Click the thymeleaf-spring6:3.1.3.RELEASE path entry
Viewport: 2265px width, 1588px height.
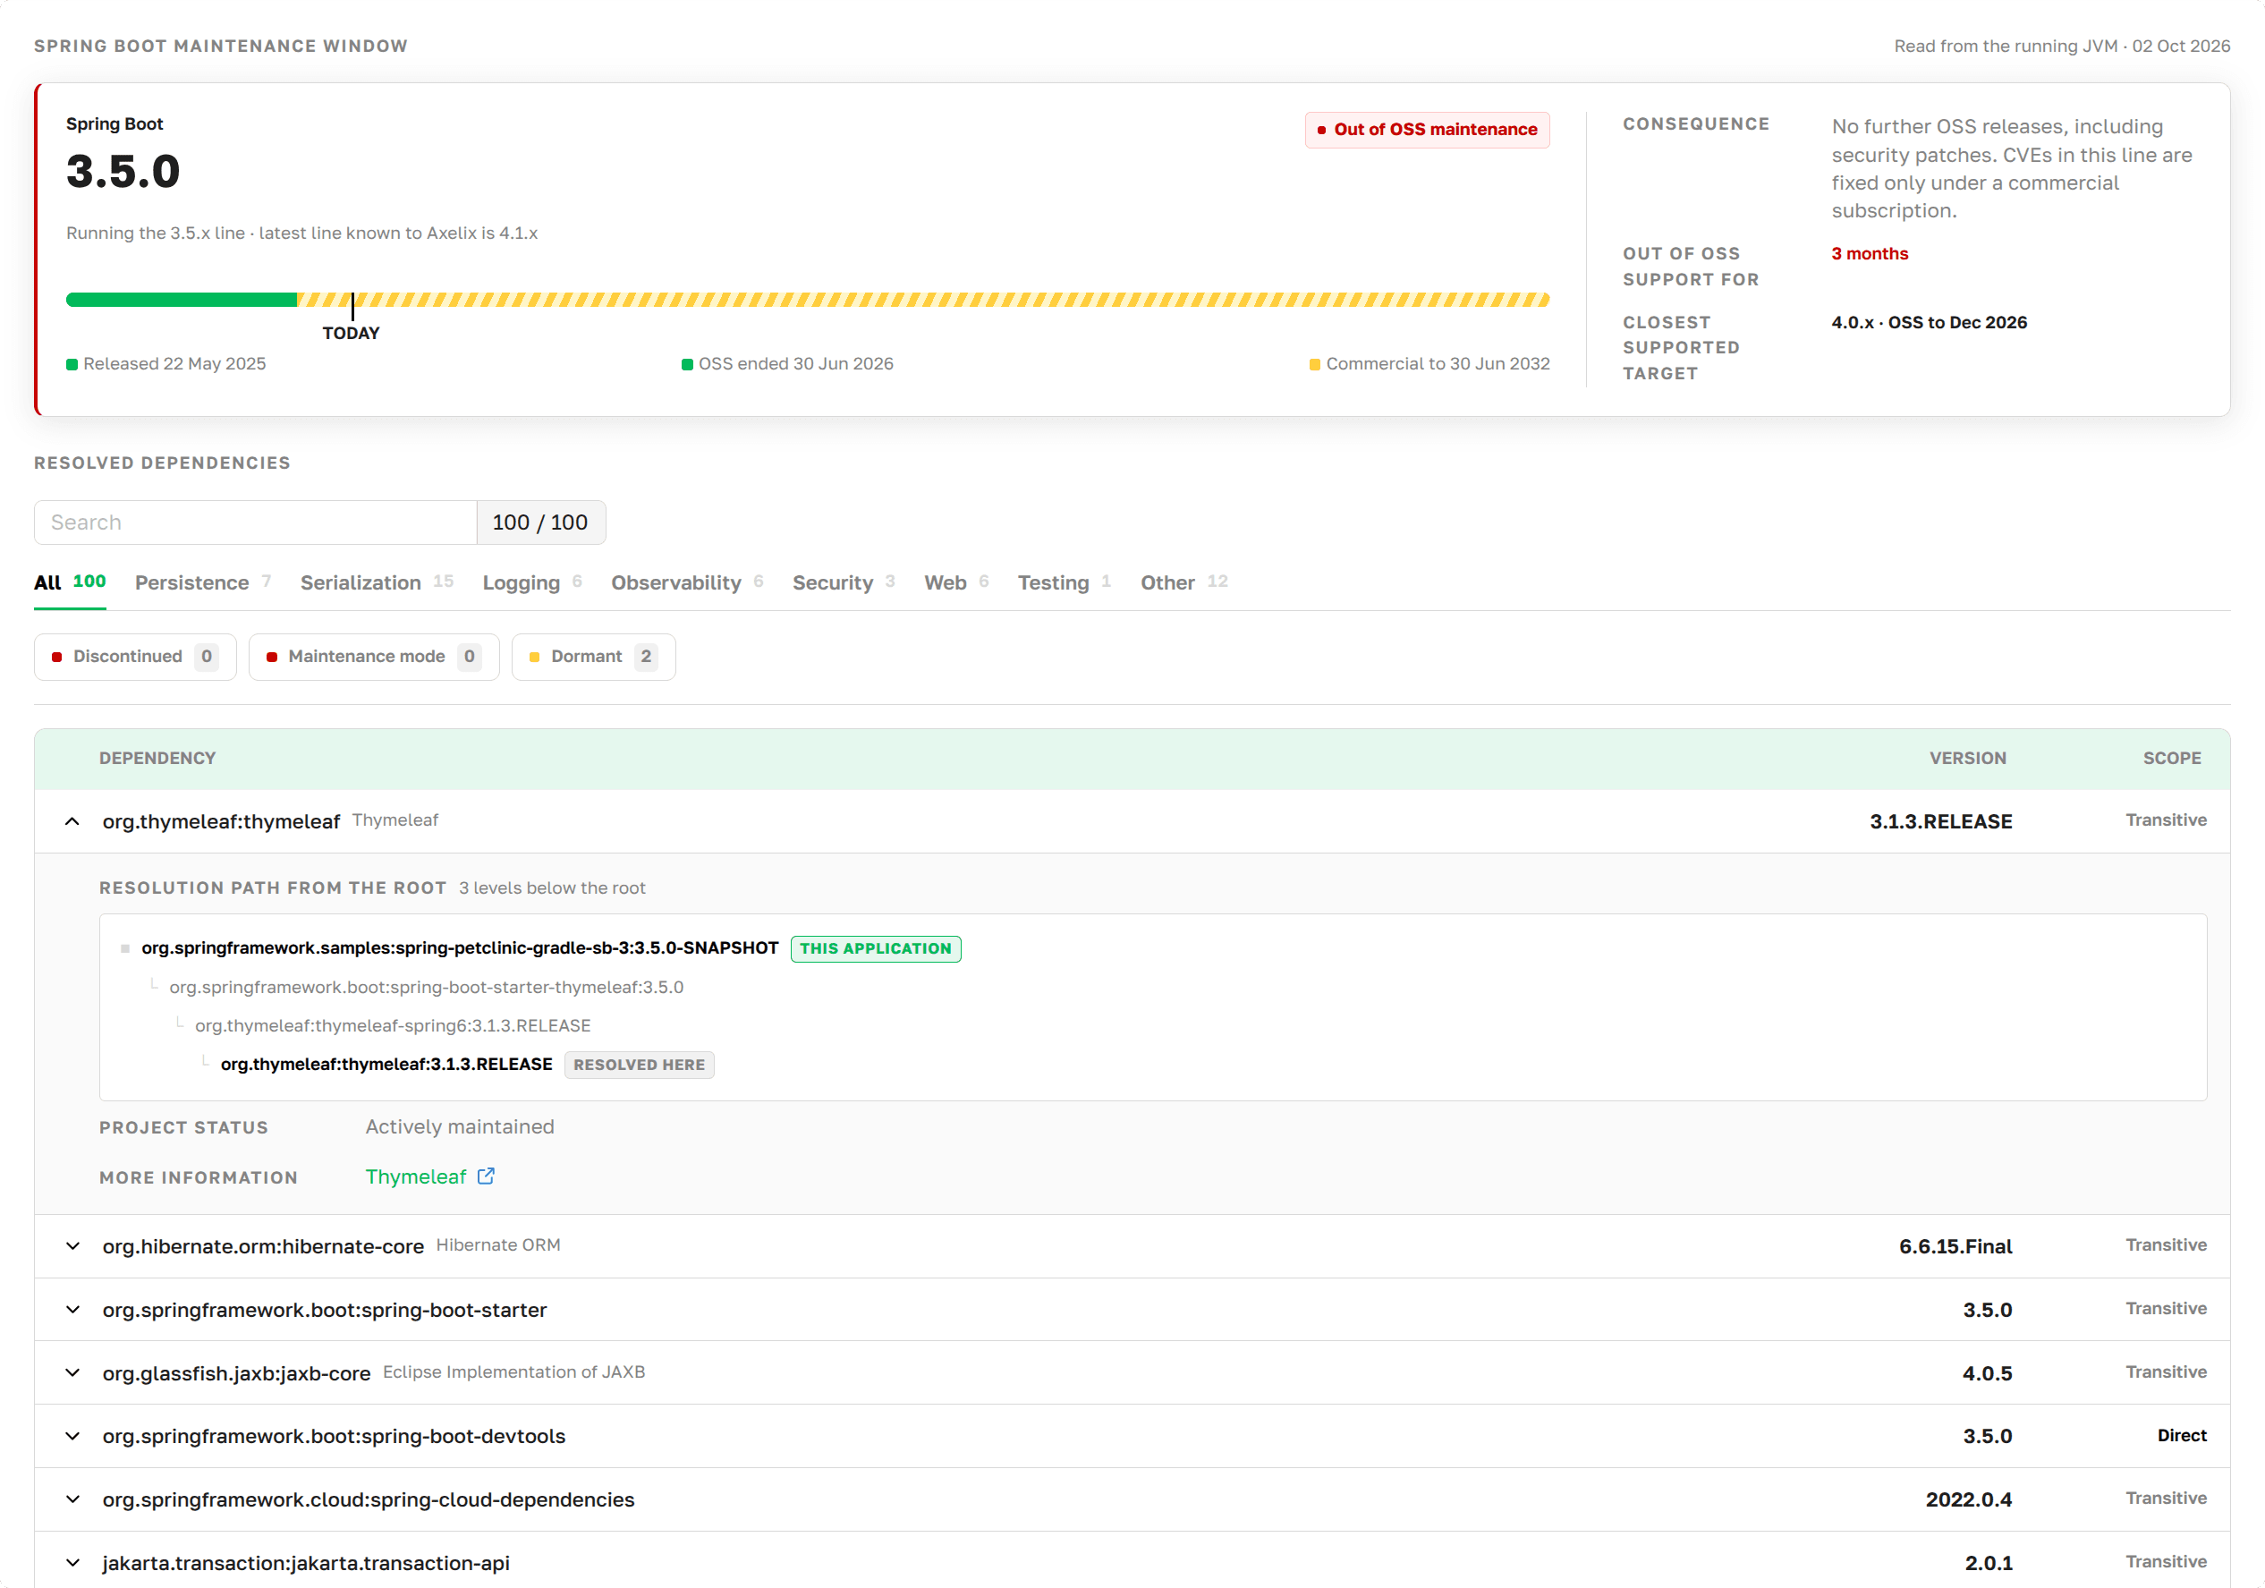(x=393, y=1024)
